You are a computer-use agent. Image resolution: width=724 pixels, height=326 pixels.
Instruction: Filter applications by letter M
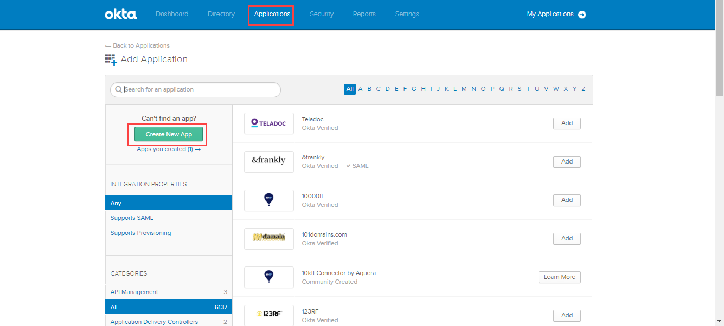(464, 89)
